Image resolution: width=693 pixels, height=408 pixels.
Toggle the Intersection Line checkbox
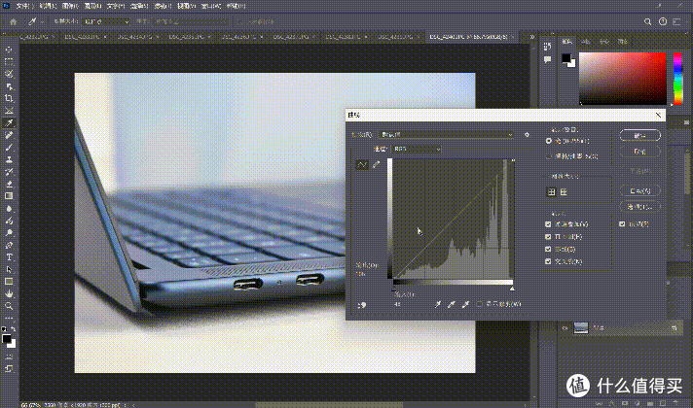pos(548,261)
